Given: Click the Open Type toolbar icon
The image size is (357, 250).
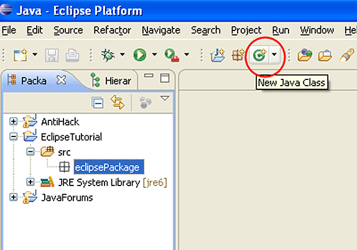Looking at the screenshot, I should [x=305, y=55].
